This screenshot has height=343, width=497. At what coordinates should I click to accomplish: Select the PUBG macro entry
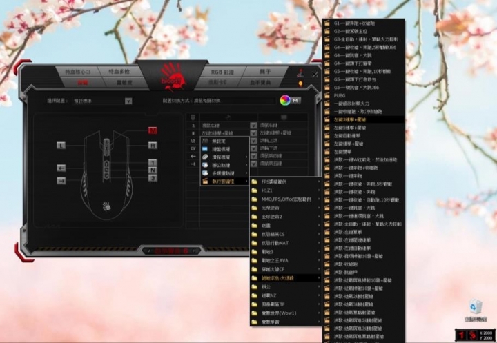pyautogui.click(x=363, y=95)
